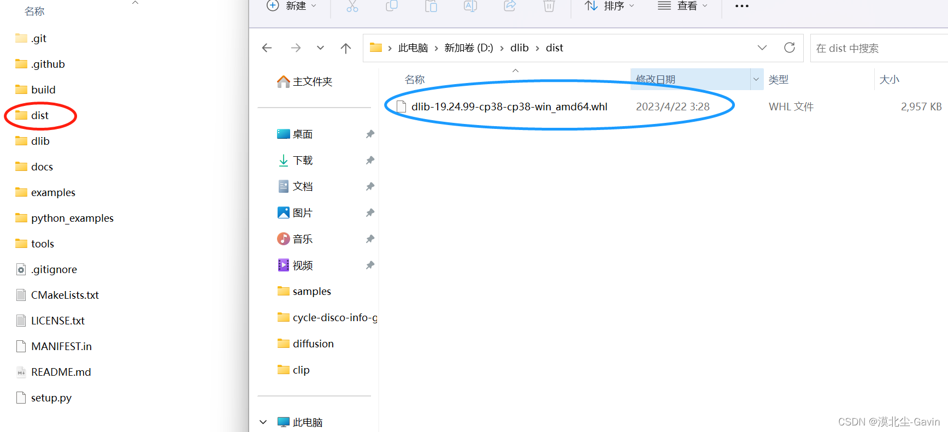Open the 查看 (View) menu

click(682, 6)
